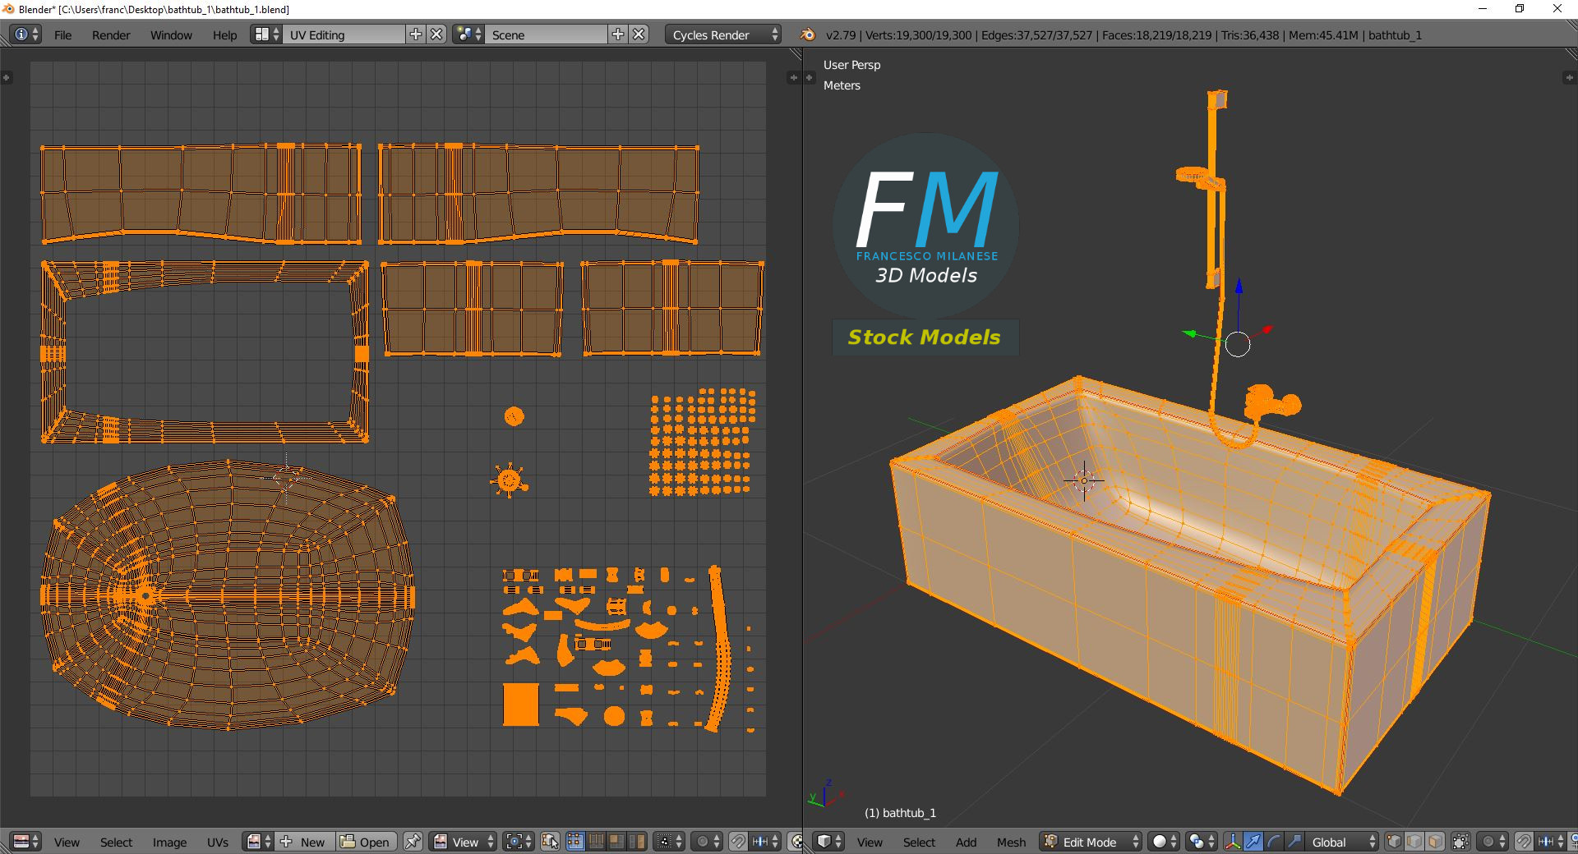Click the New image button
This screenshot has width=1578, height=854.
pos(304,842)
